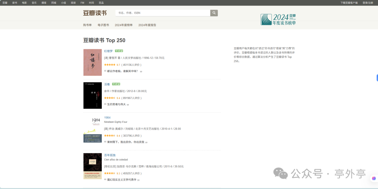378x189 pixels.
Task: Go to the 电子图书 tab
Action: (103, 25)
